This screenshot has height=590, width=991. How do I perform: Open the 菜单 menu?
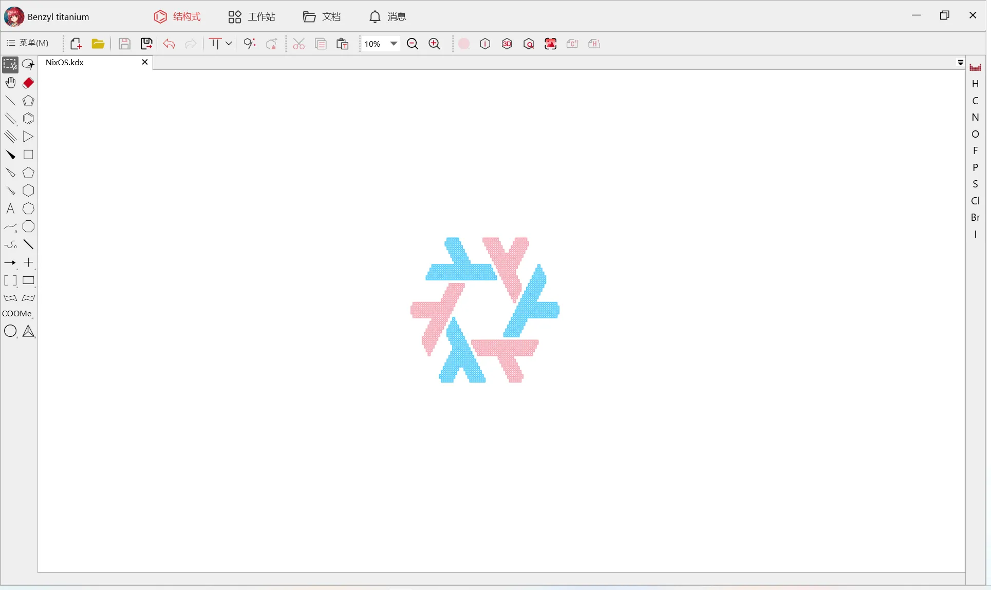tap(29, 43)
